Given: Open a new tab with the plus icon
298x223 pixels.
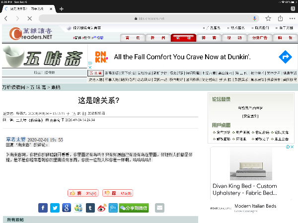Looking at the screenshot, I should [62, 9].
